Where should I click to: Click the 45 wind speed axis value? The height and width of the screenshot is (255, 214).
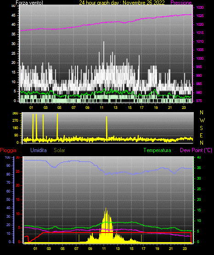click(13, 16)
